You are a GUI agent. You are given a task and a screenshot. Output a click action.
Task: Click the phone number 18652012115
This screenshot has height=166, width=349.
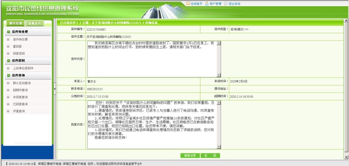click(x=95, y=89)
